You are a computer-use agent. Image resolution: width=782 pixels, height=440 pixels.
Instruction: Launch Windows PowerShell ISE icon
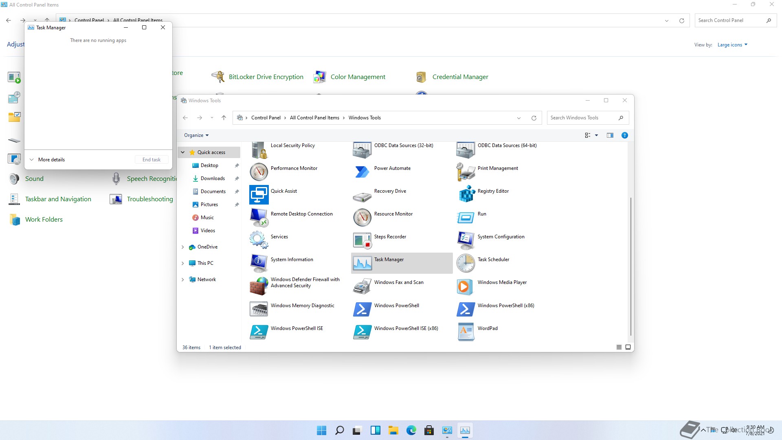(259, 332)
